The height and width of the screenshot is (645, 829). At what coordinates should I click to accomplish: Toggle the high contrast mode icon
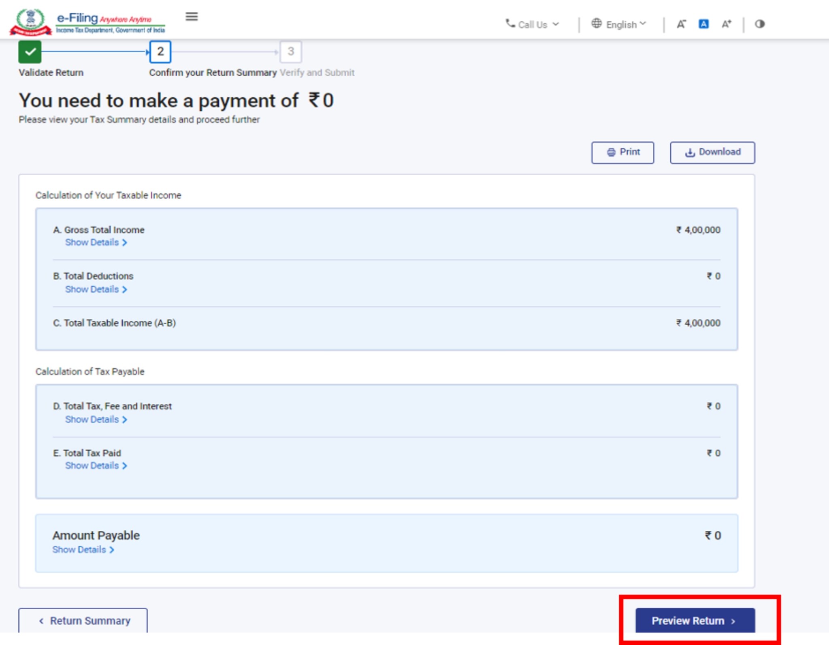(x=759, y=24)
